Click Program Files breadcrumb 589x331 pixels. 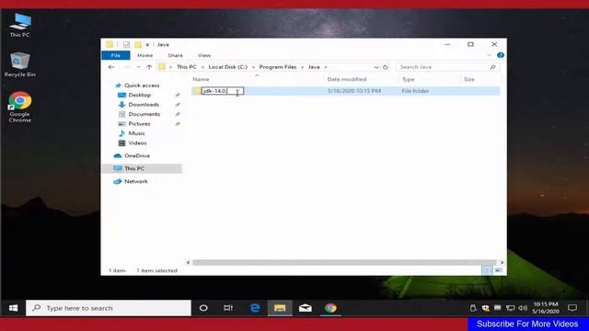[278, 67]
